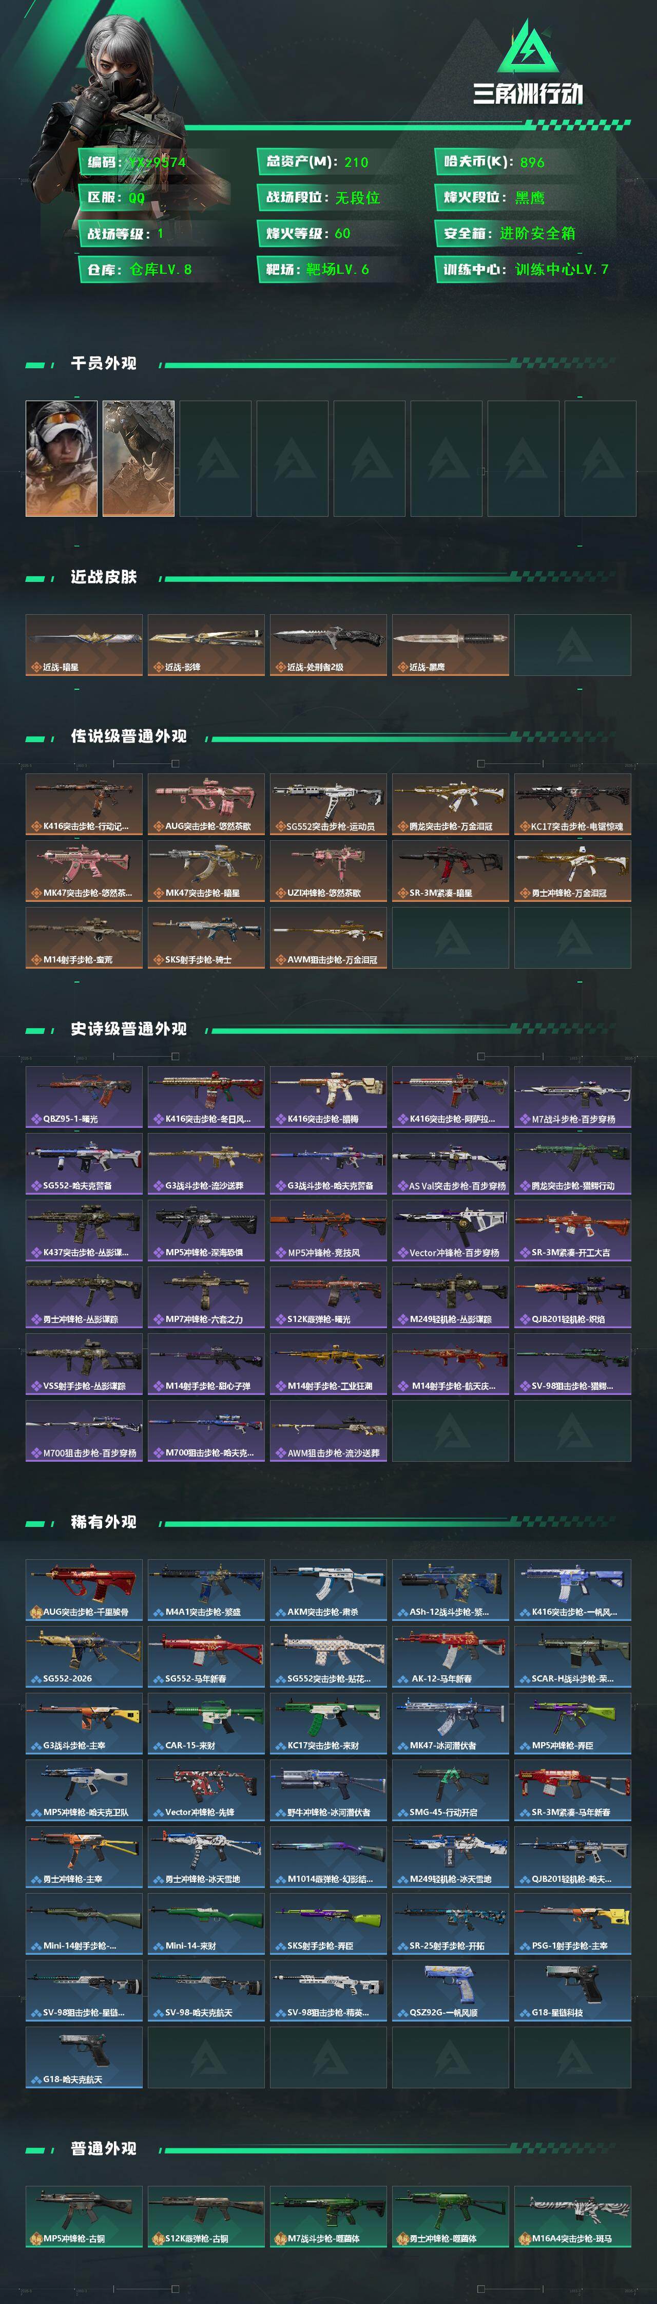Click the 稀有外观 section header

click(x=104, y=1521)
